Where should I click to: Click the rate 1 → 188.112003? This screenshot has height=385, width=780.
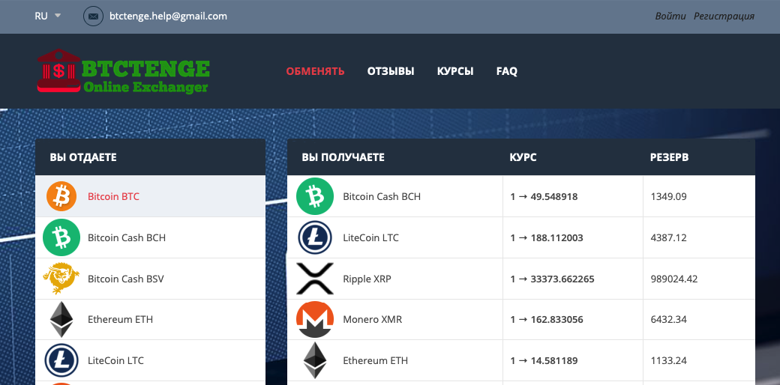[x=546, y=238]
